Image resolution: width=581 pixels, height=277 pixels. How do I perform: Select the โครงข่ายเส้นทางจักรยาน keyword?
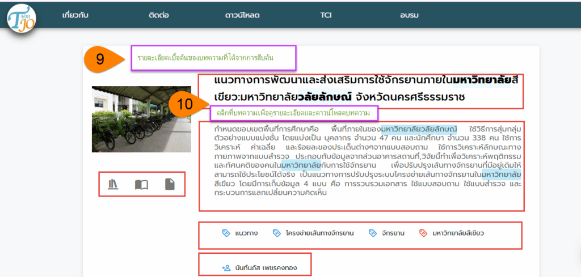[319, 233]
